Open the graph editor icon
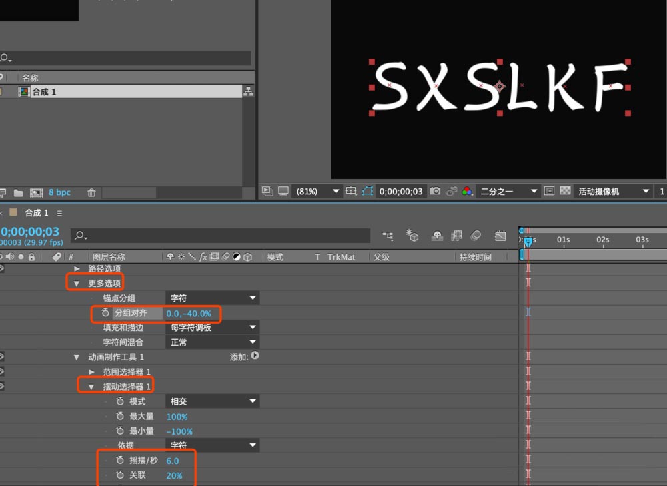Screen dimensions: 667x486 coord(500,236)
